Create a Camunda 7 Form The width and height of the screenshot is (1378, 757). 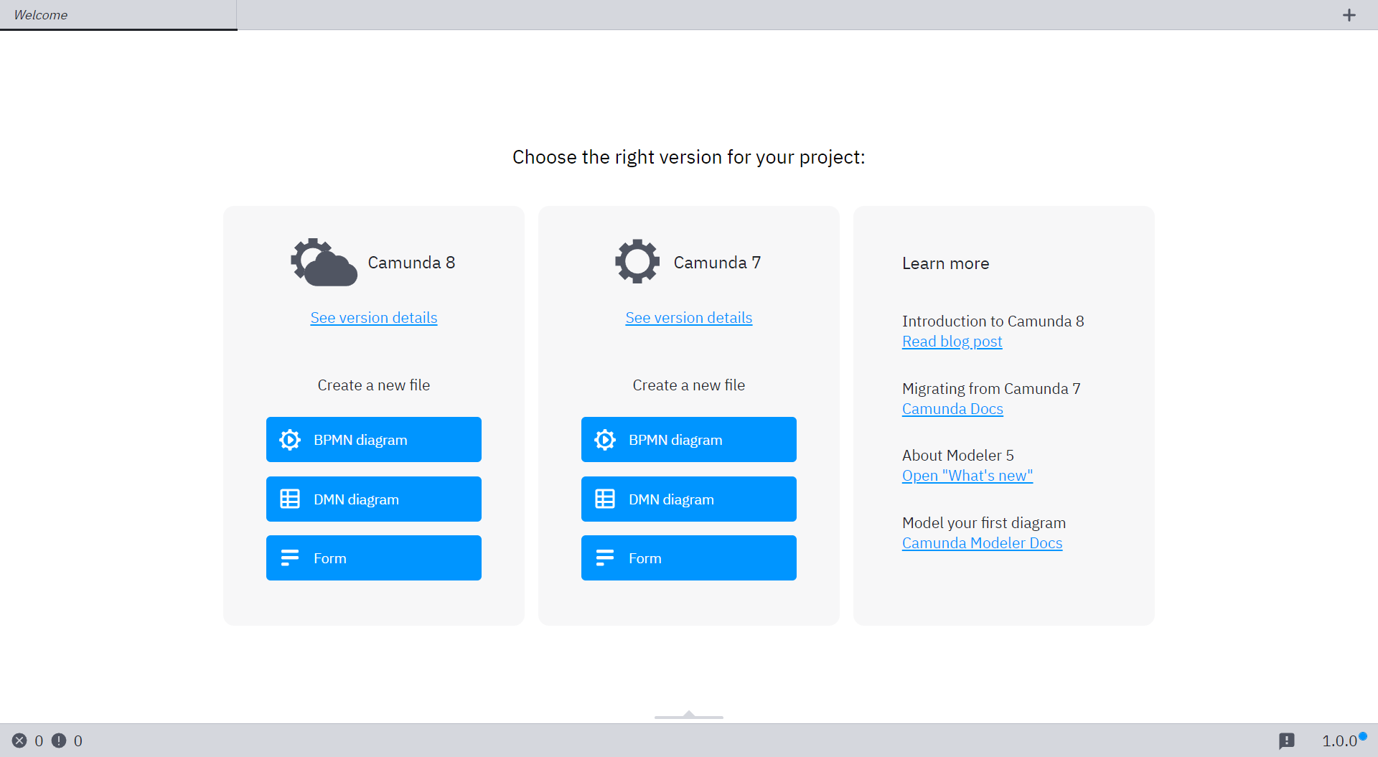pos(689,558)
